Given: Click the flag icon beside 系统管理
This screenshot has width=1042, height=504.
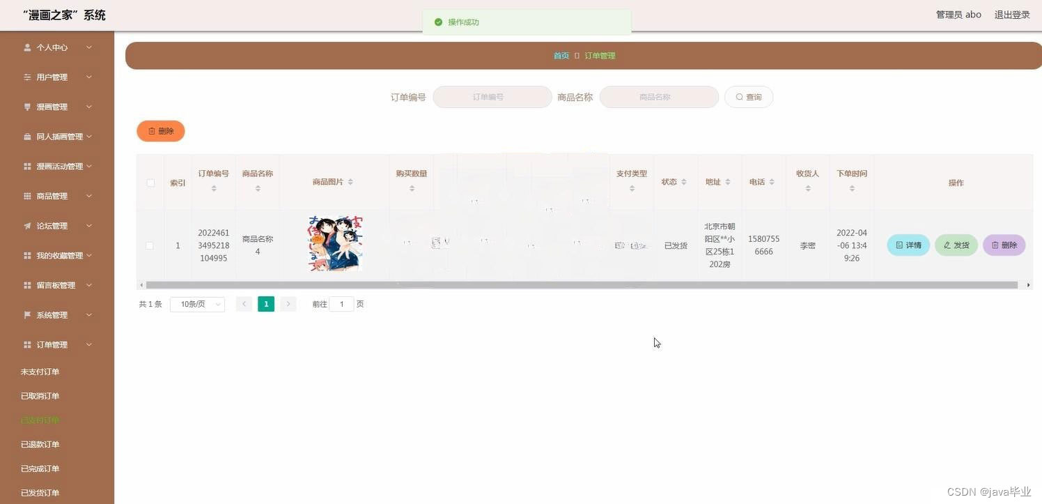Looking at the screenshot, I should coord(27,315).
